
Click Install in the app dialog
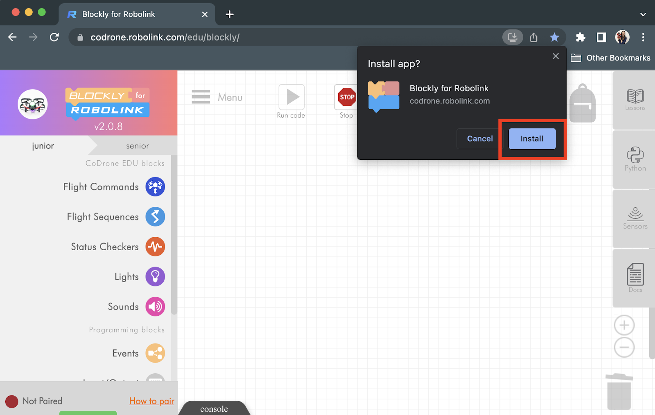tap(532, 139)
